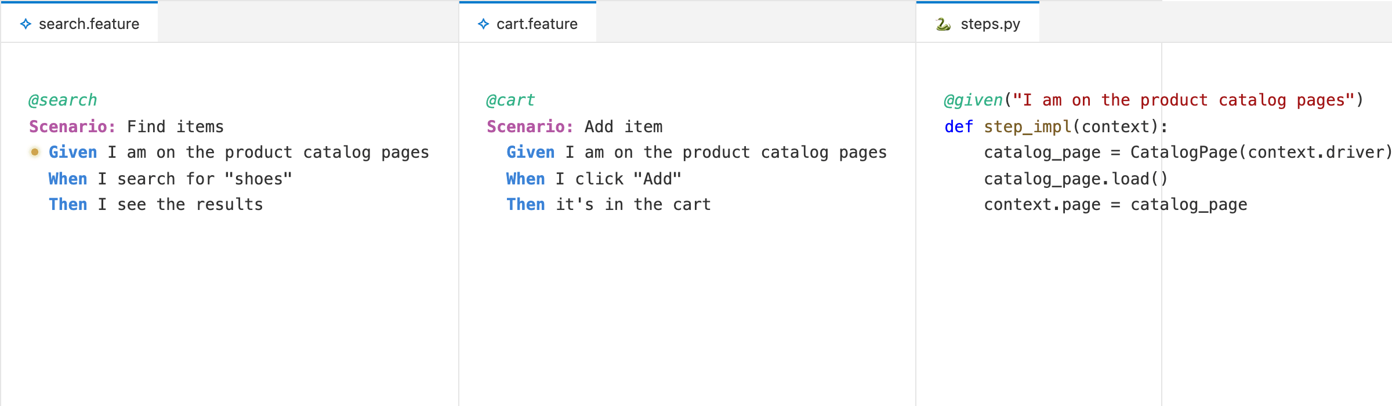This screenshot has width=1392, height=406.
Task: Click the Python snake icon on steps.py
Action: [943, 24]
